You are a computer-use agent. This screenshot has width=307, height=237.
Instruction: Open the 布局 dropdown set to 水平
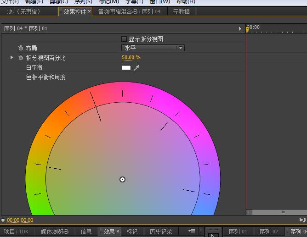pos(153,48)
